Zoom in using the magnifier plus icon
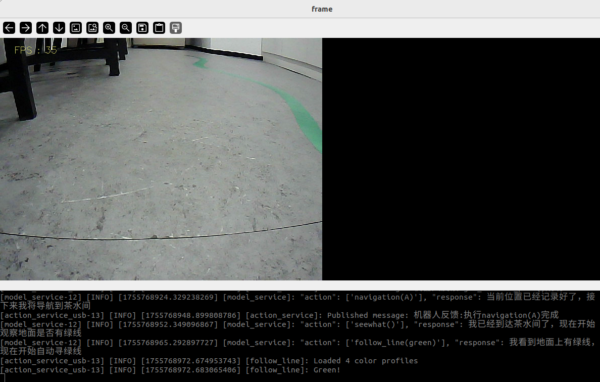Image resolution: width=600 pixels, height=382 pixels. point(109,28)
